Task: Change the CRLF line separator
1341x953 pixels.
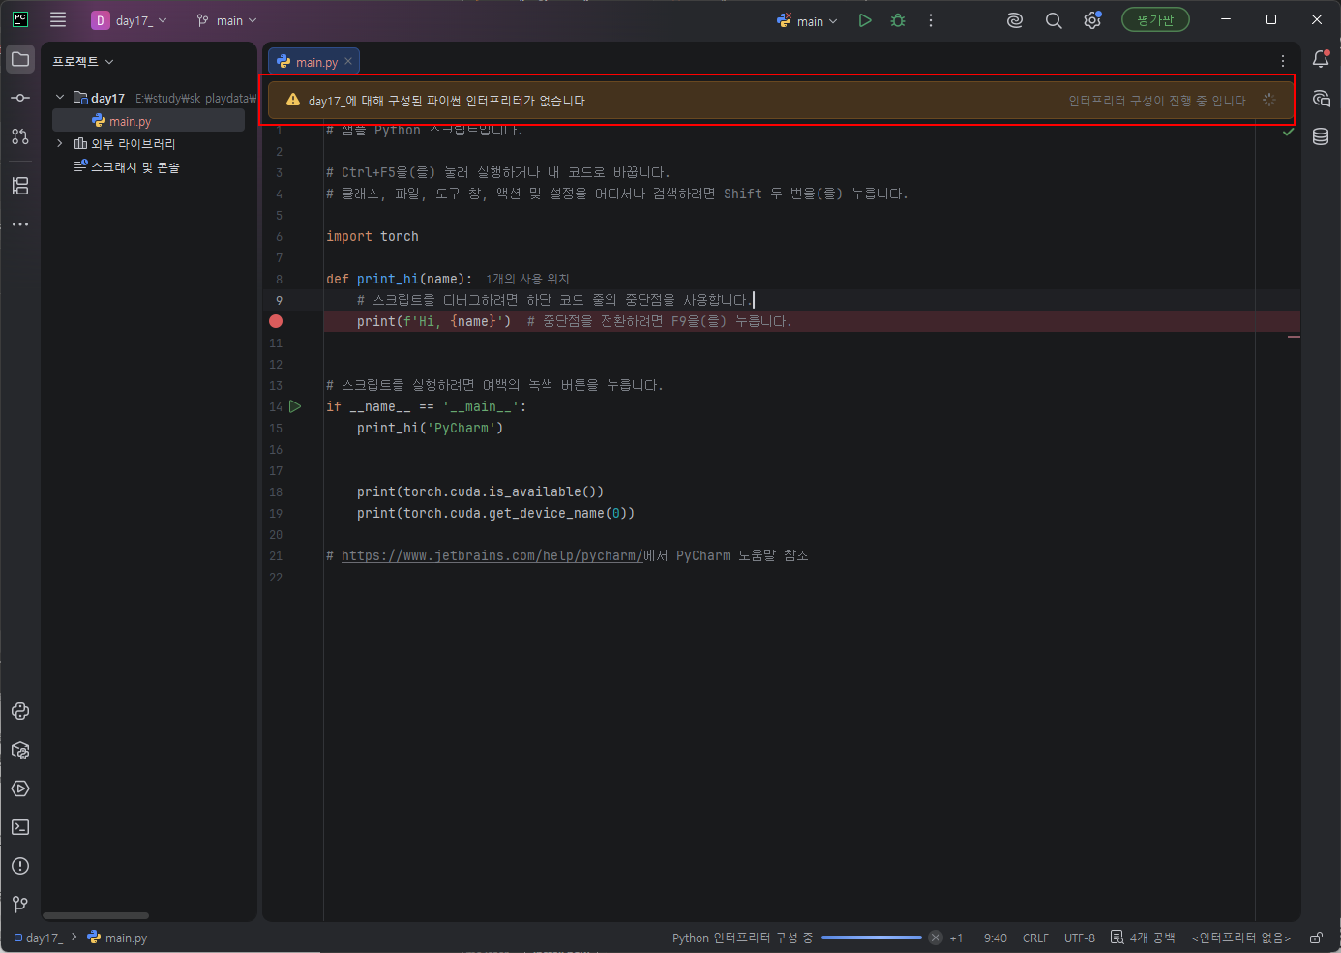Action: point(1035,938)
